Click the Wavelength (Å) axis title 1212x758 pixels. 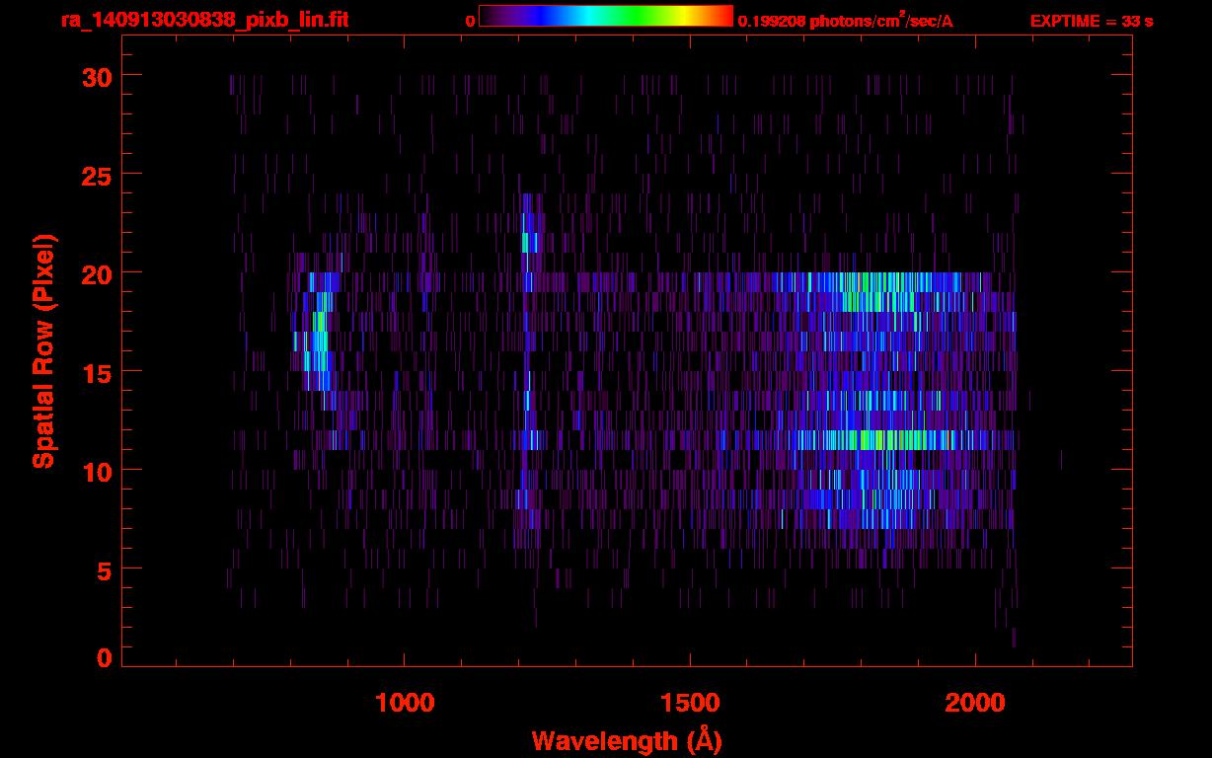(x=627, y=740)
